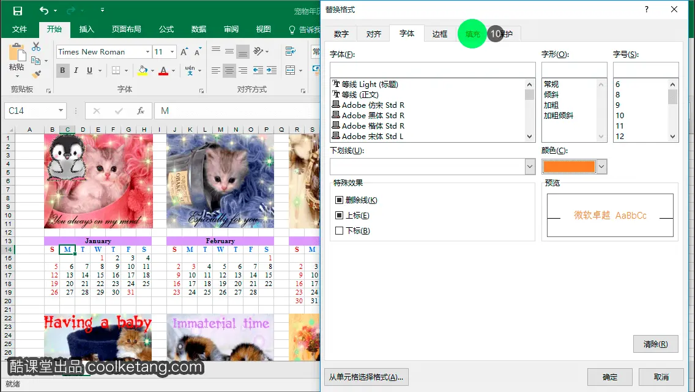Click the dialog help question mark

(647, 9)
